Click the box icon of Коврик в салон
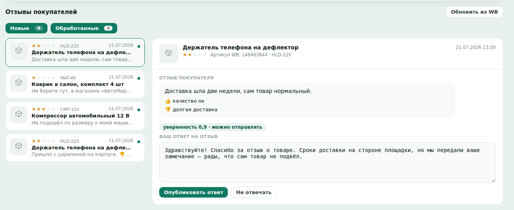This screenshot has height=210, width=514. coord(19,83)
